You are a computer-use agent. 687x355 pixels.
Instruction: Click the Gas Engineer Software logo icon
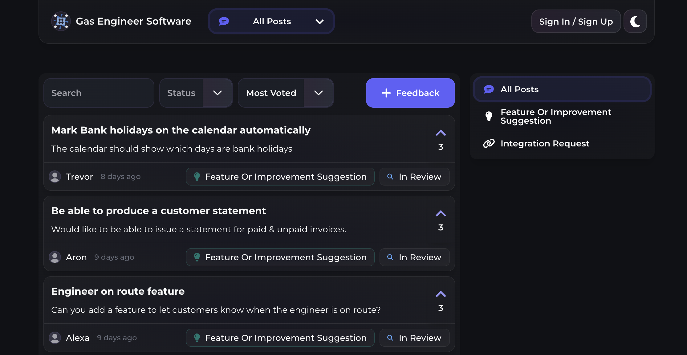click(x=61, y=21)
